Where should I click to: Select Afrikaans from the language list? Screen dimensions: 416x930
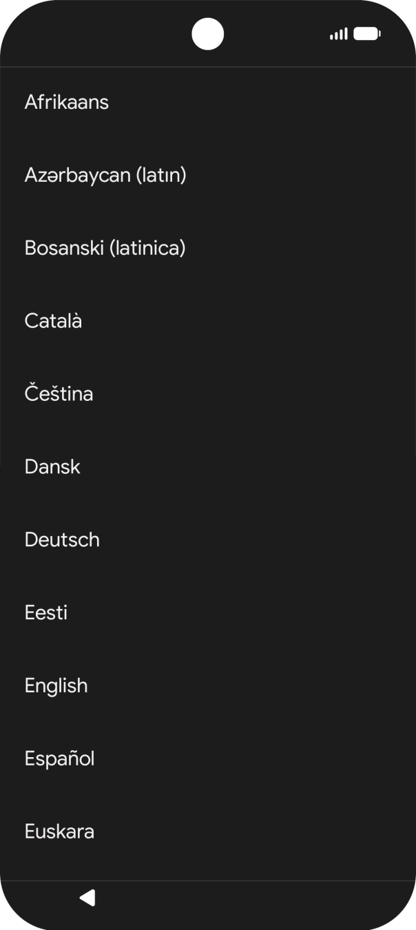point(67,102)
